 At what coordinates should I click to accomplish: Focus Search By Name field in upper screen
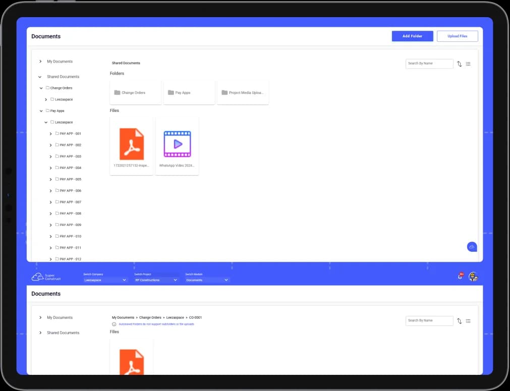[429, 64]
